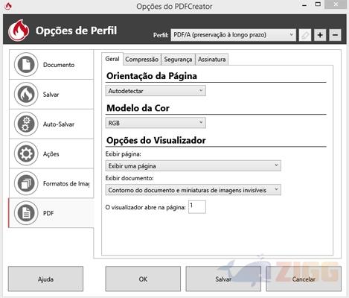Open the RGB color model dropdown
Screen dimensions: 349x298
[x=156, y=123]
